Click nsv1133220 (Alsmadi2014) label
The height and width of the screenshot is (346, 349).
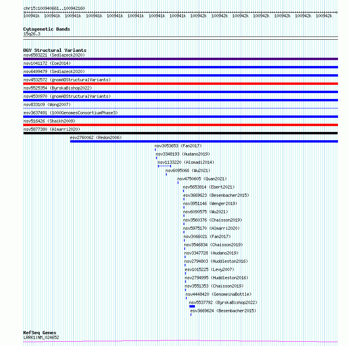(186, 162)
